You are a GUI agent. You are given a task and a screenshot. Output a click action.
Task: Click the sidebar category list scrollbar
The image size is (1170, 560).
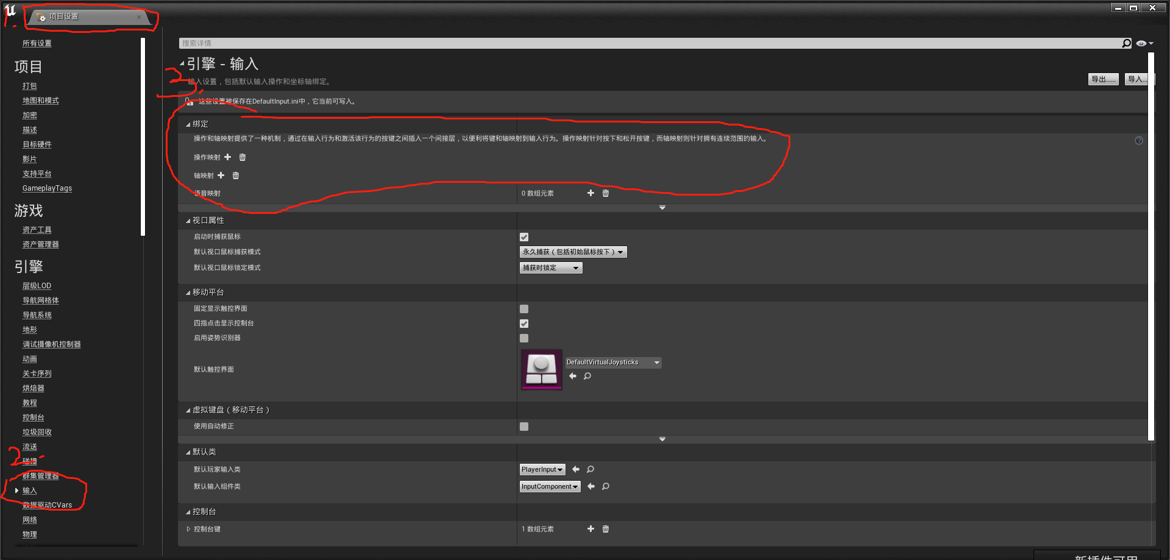[x=143, y=136]
